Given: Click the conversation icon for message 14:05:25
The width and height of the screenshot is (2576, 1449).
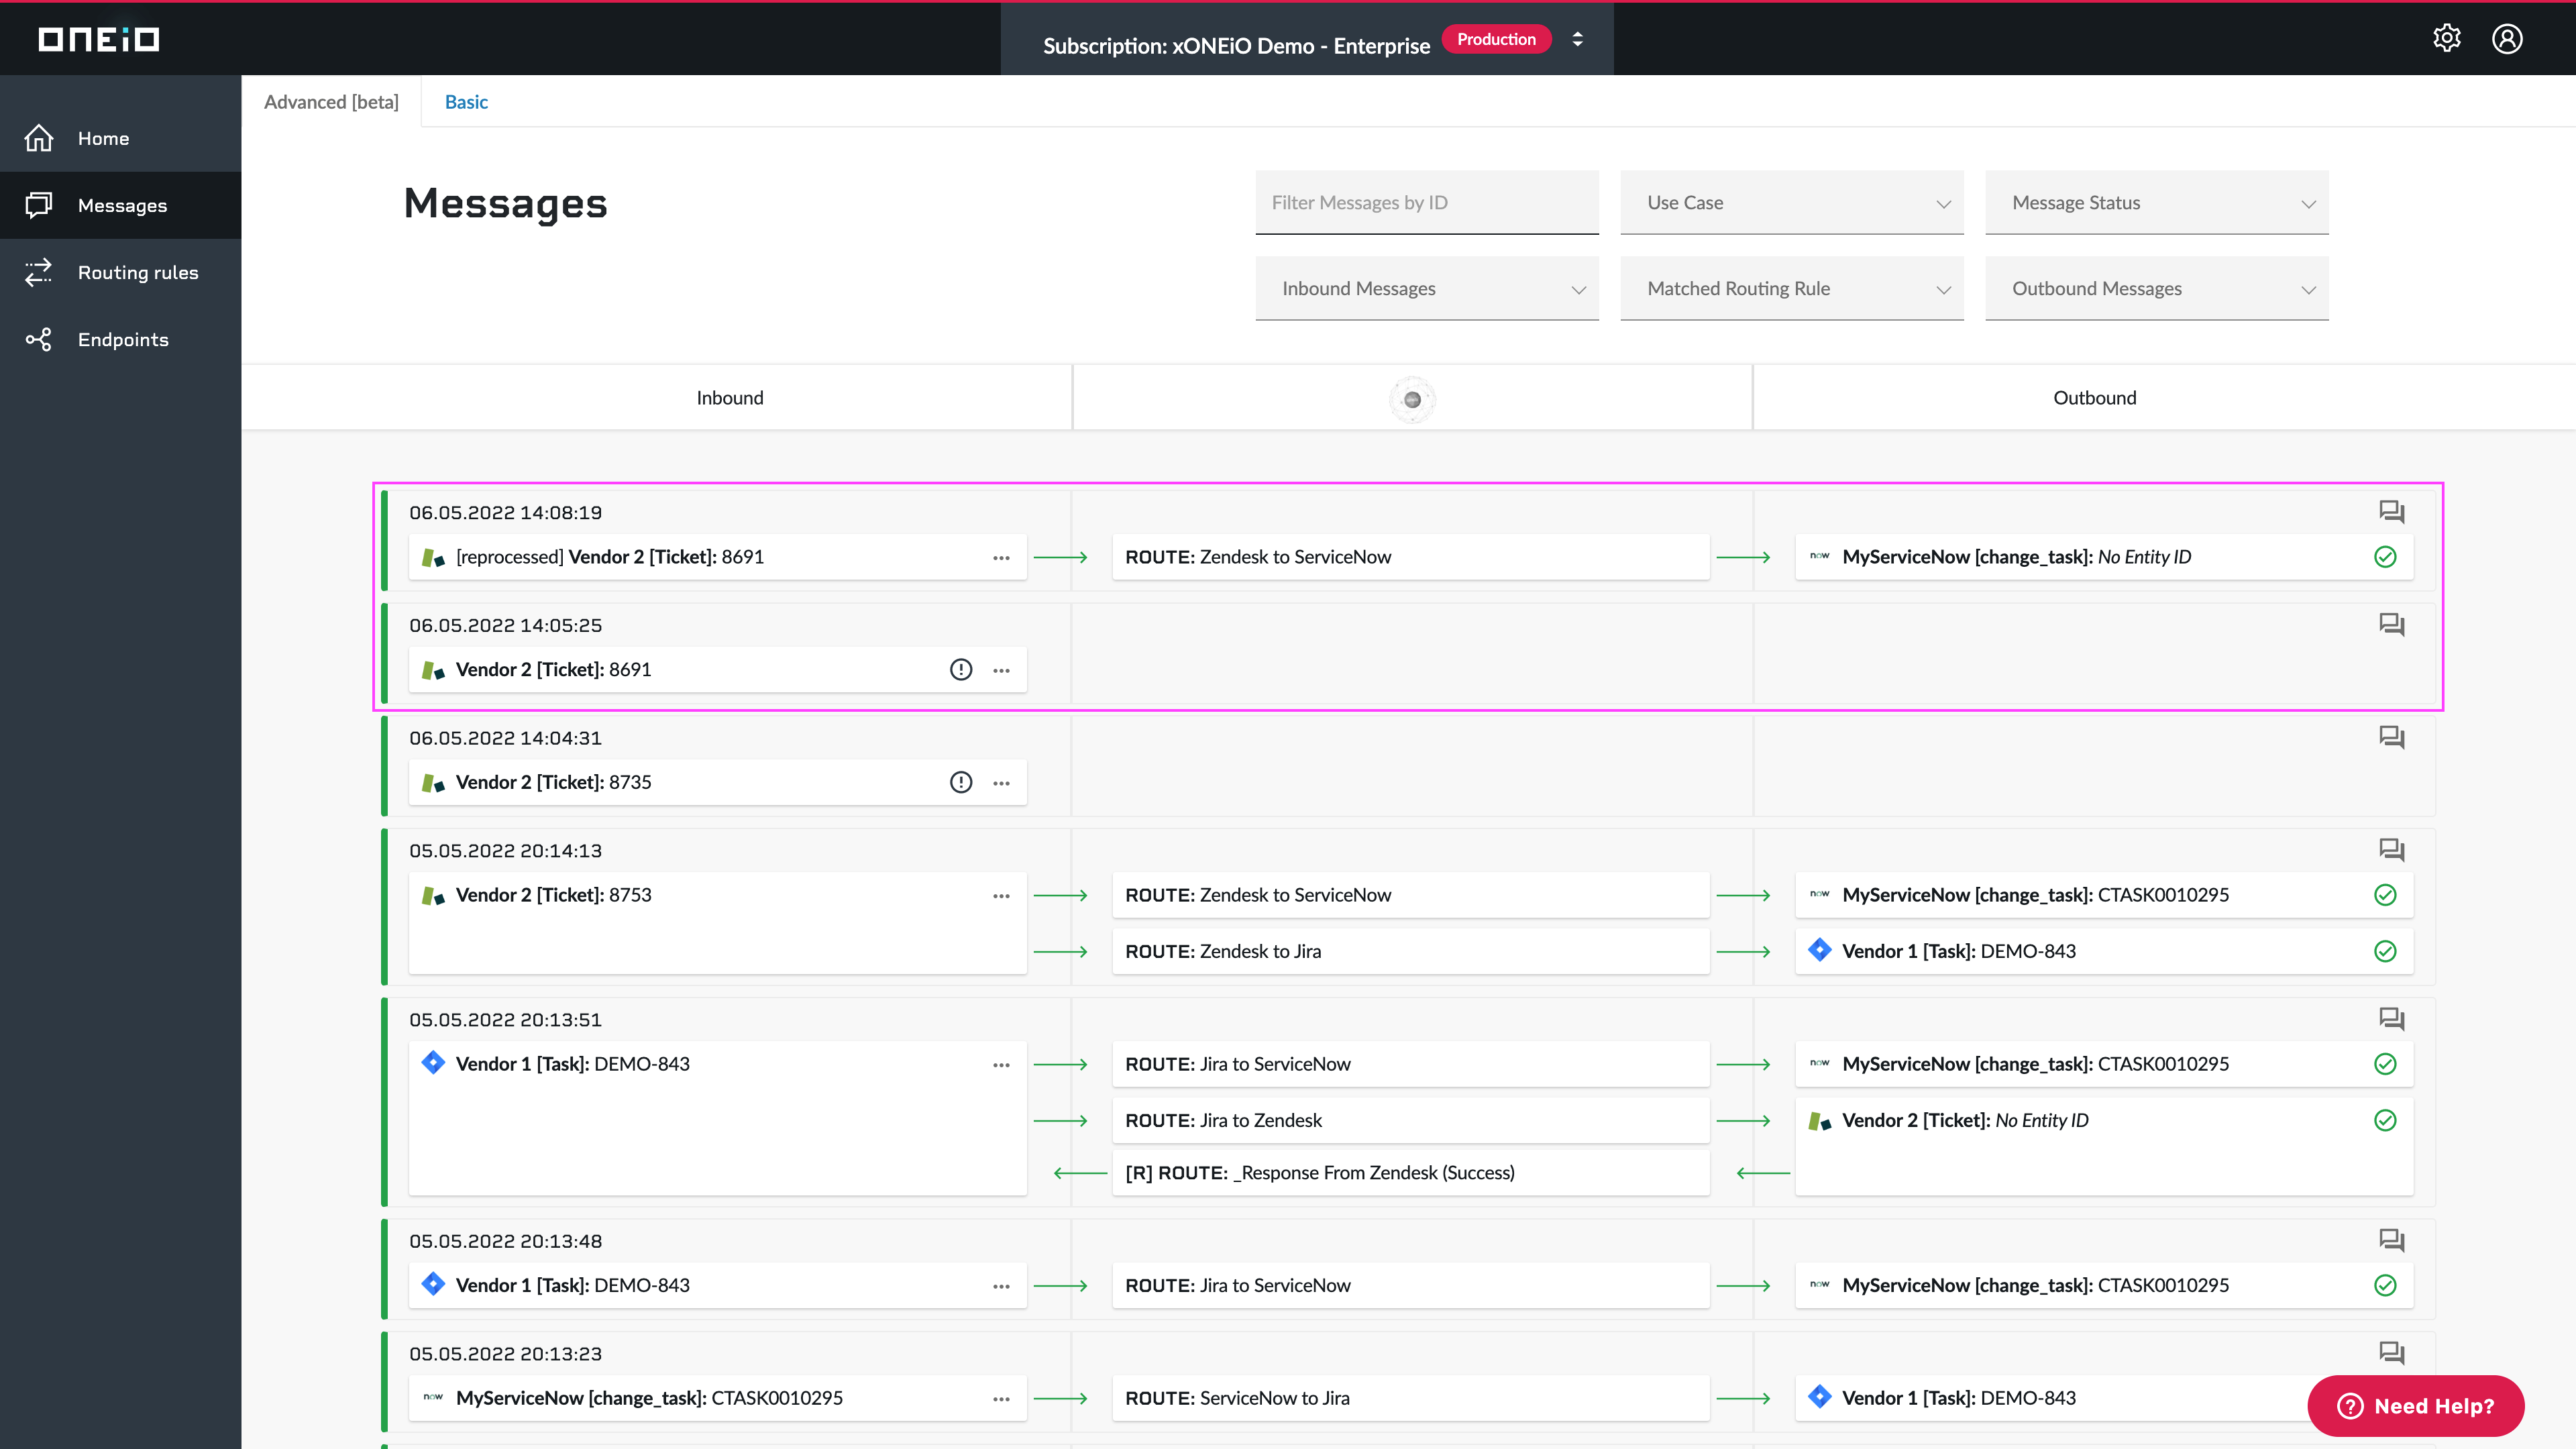Looking at the screenshot, I should (x=2391, y=625).
